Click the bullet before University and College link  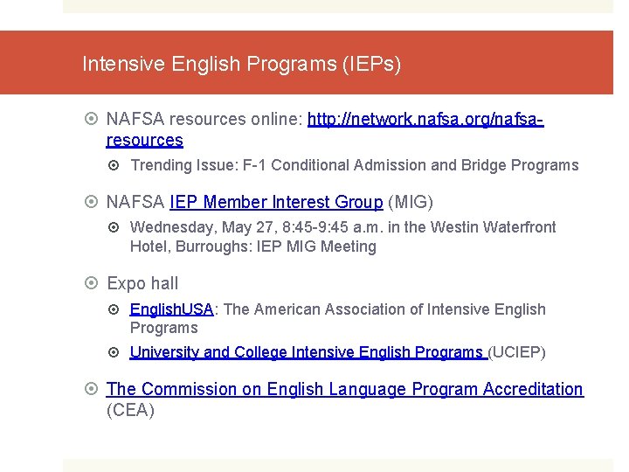pyautogui.click(x=117, y=353)
